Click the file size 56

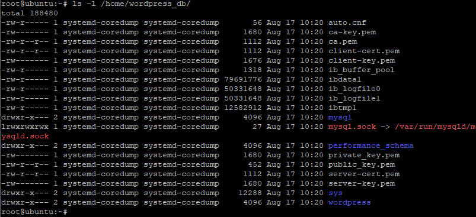(x=257, y=22)
